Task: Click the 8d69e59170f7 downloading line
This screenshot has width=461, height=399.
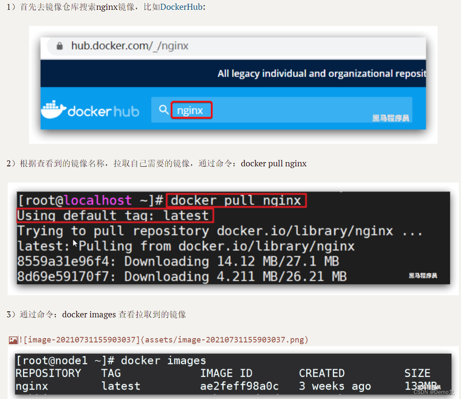Action: coord(182,277)
